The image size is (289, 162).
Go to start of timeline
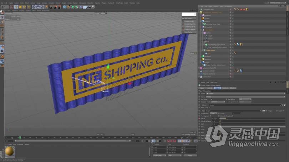point(143,141)
